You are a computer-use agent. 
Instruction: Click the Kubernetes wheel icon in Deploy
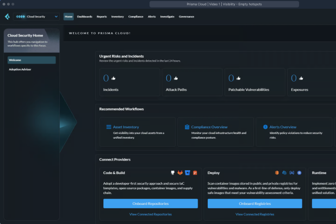coord(300,173)
